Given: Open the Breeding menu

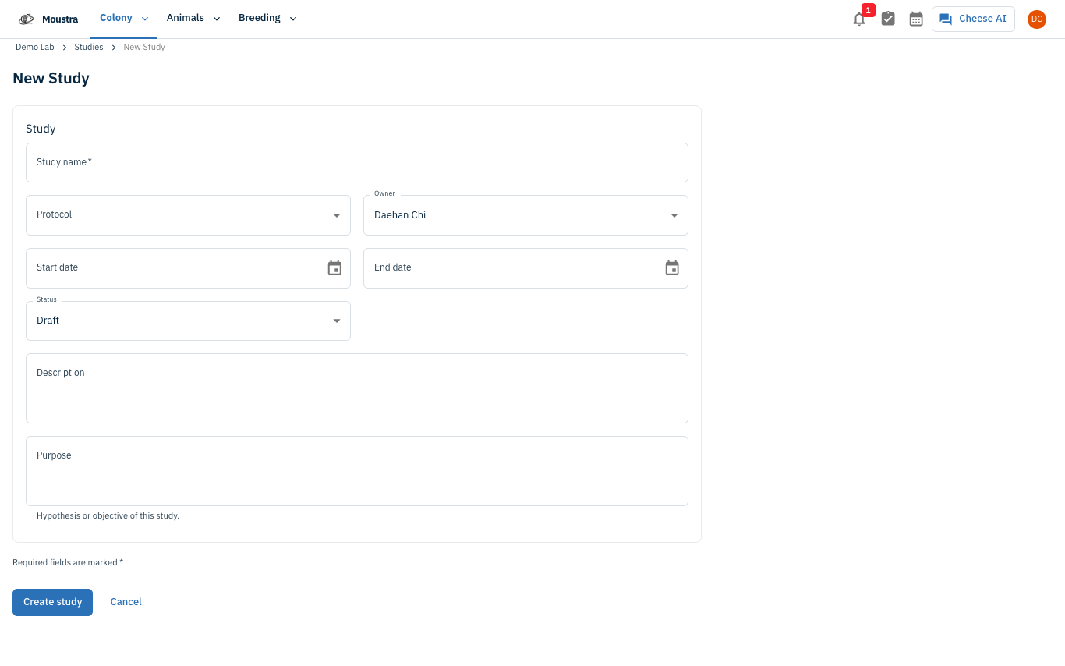Looking at the screenshot, I should click(x=267, y=19).
